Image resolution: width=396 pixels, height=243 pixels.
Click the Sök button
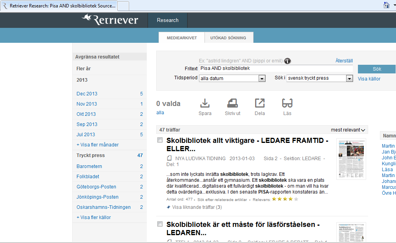[x=377, y=69]
